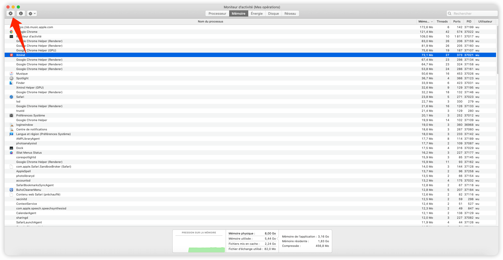Sort by the Utilisateur column header
Viewport: 503px width, 260px height.
[485, 21]
